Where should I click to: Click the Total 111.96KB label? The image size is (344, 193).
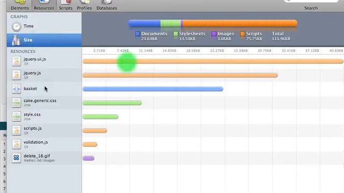click(x=281, y=36)
